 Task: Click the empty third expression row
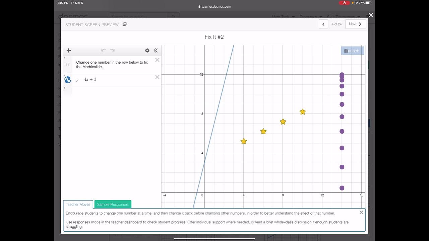[112, 91]
